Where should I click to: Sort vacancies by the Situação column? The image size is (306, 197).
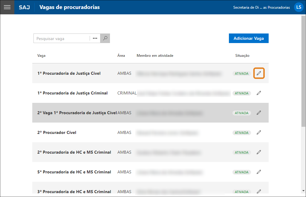click(242, 56)
